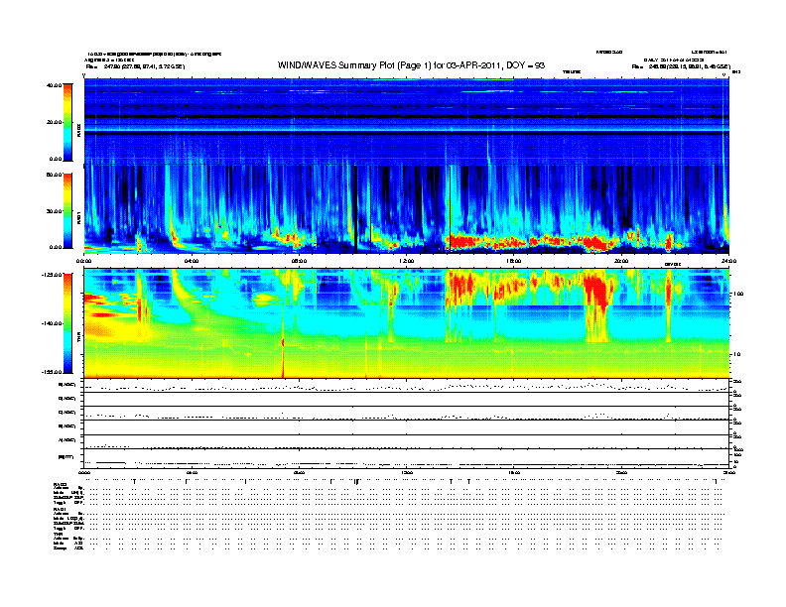
Task: Click the THR status table label at bottom left
Action: coord(58,534)
